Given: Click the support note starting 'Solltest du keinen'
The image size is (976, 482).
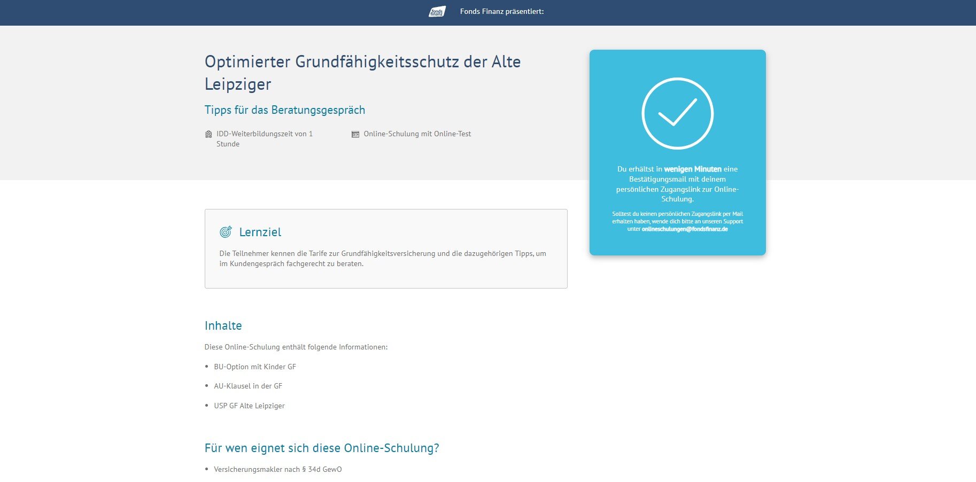Looking at the screenshot, I should tap(677, 221).
